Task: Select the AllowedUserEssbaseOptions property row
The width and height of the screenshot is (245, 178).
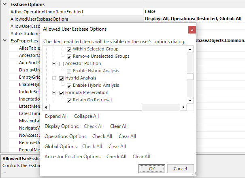Action: [76, 19]
